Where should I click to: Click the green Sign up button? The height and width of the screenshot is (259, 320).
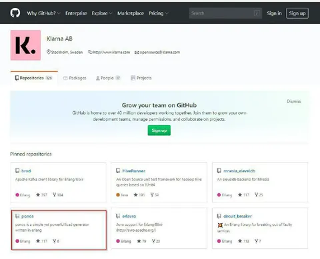pos(159,130)
